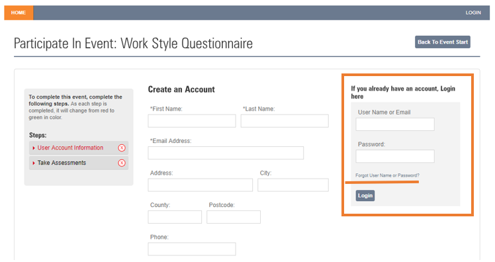Click the Back To Event Start button
Viewport: 495px width, 262px height.
442,42
